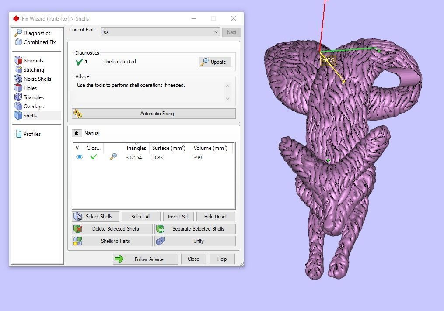
Task: Click the Close button at the bottom
Action: pos(193,259)
